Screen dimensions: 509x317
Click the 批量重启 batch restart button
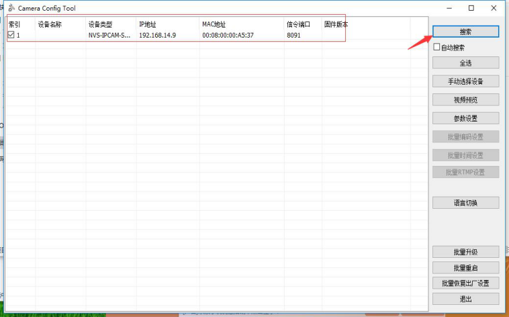coord(465,267)
